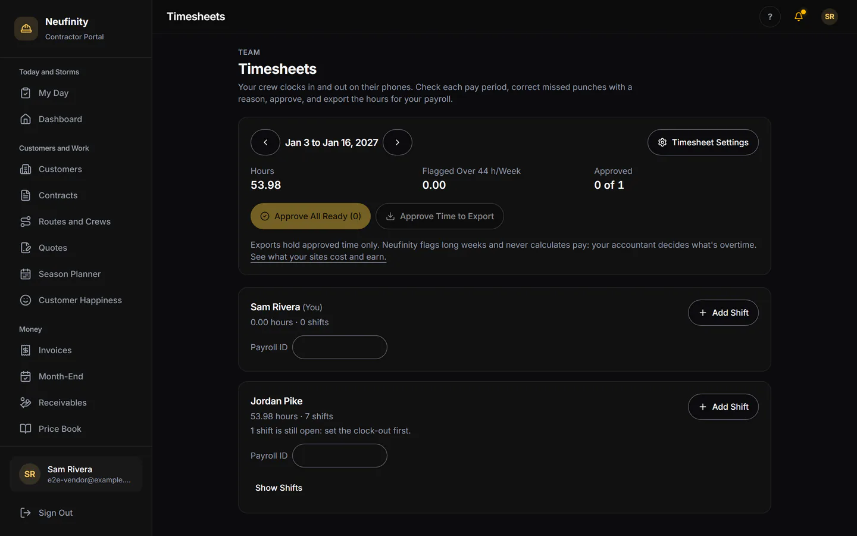The image size is (857, 536).
Task: Open Timesheet Settings
Action: (x=703, y=142)
